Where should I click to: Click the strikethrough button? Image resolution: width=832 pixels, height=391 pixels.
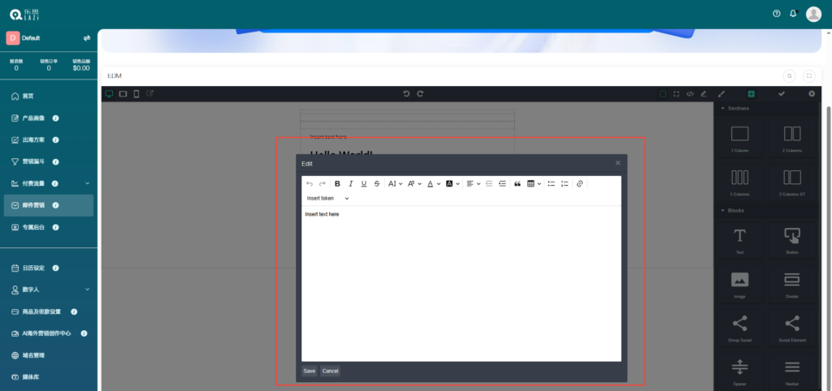376,184
